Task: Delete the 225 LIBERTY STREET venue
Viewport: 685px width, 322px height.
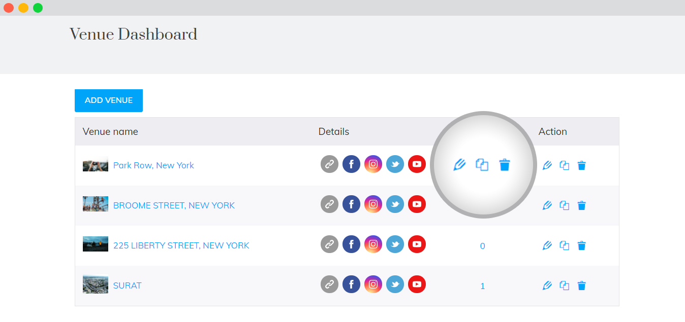Action: 582,245
